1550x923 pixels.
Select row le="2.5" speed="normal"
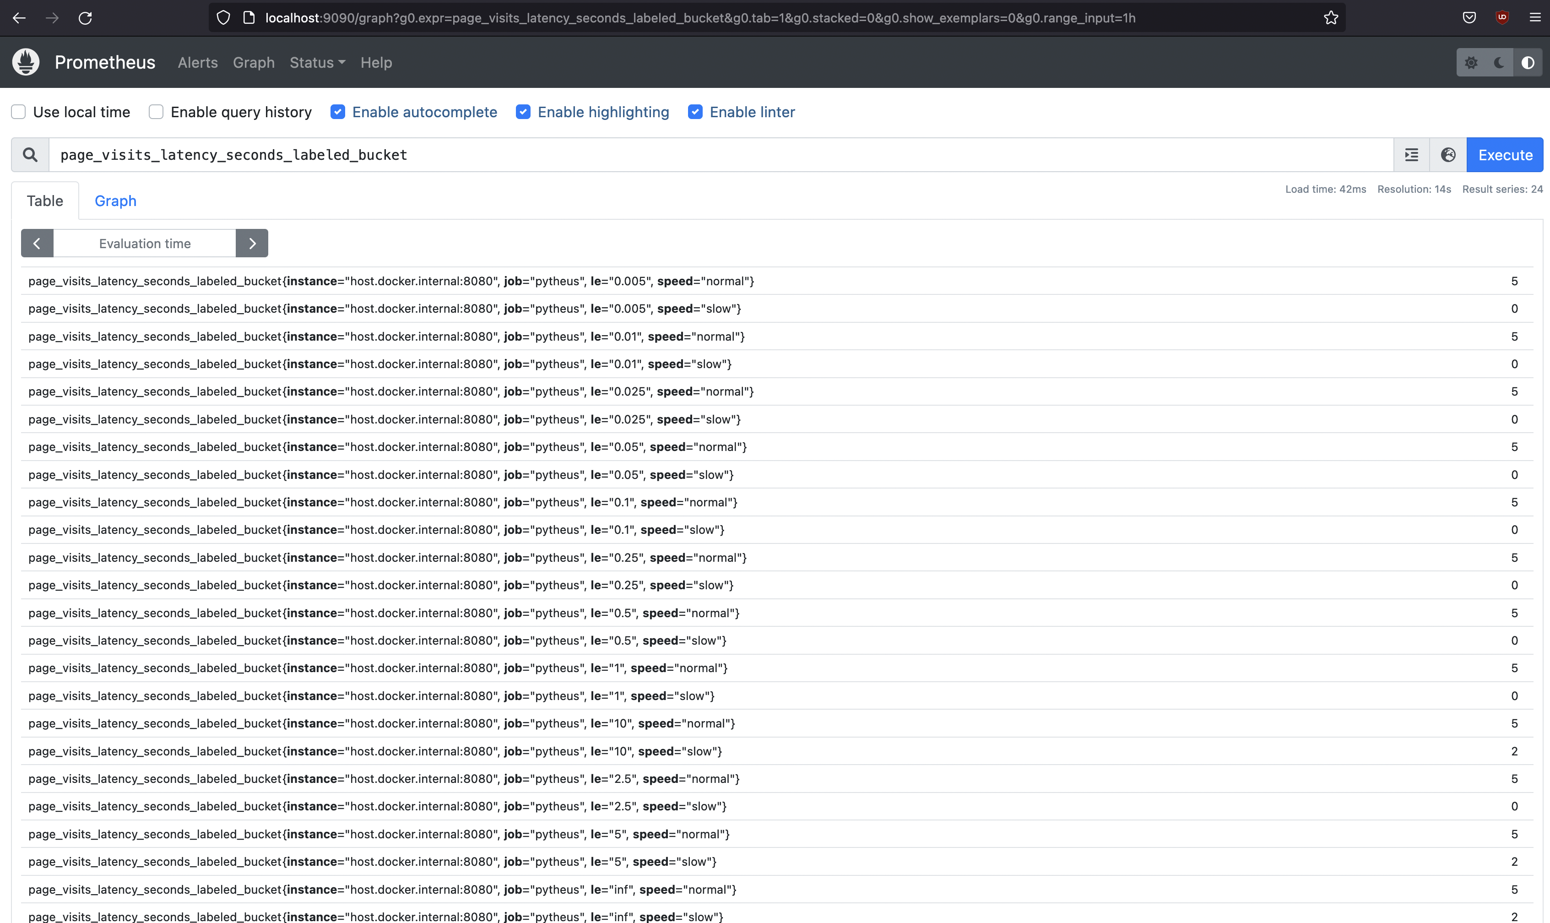tap(777, 779)
